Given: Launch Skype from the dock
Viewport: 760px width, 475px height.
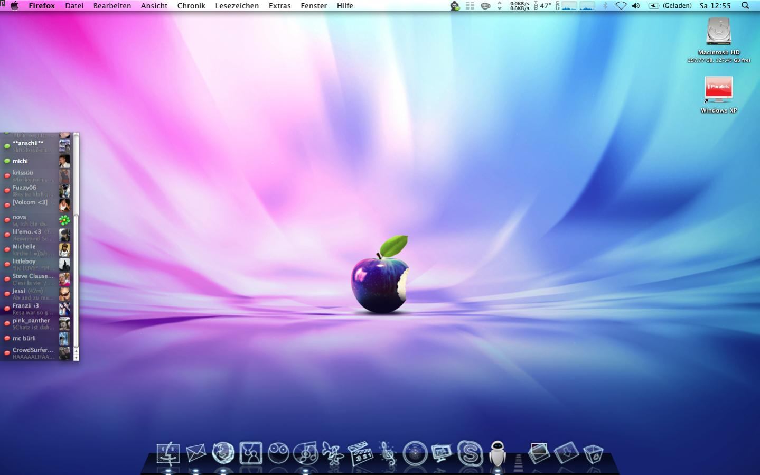Looking at the screenshot, I should tap(470, 453).
